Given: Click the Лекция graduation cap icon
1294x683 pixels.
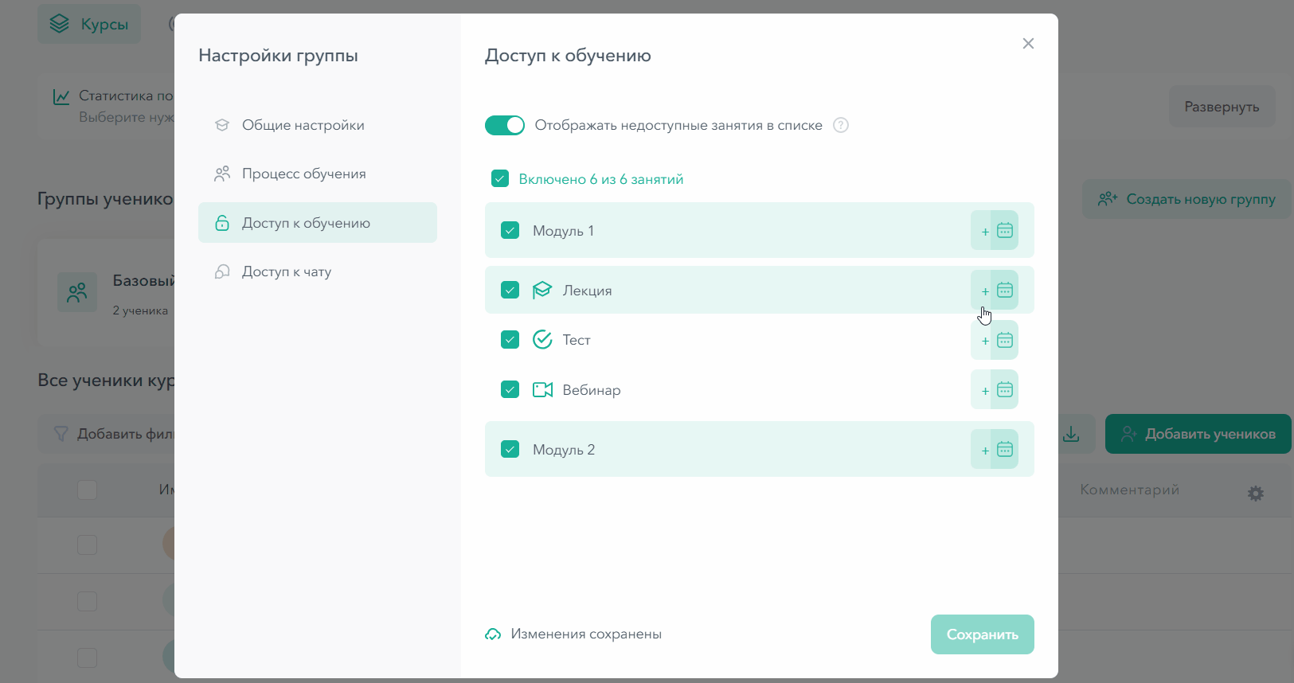Looking at the screenshot, I should pos(542,290).
